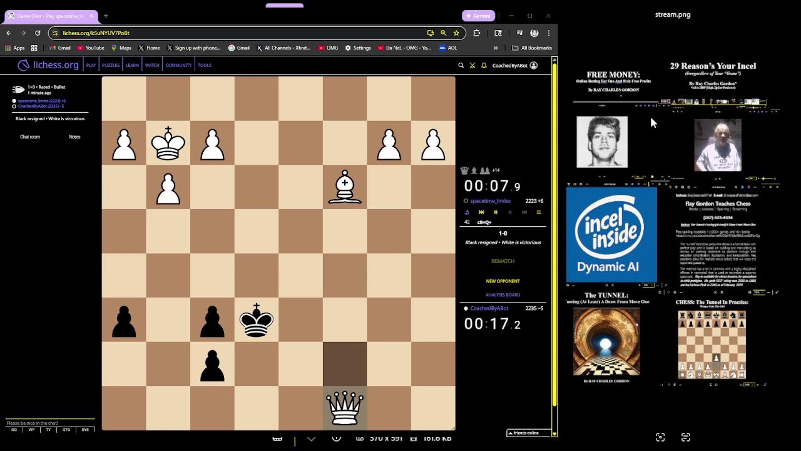Viewport: 801px width, 451px height.
Task: Open the notifications bell
Action: coord(484,65)
